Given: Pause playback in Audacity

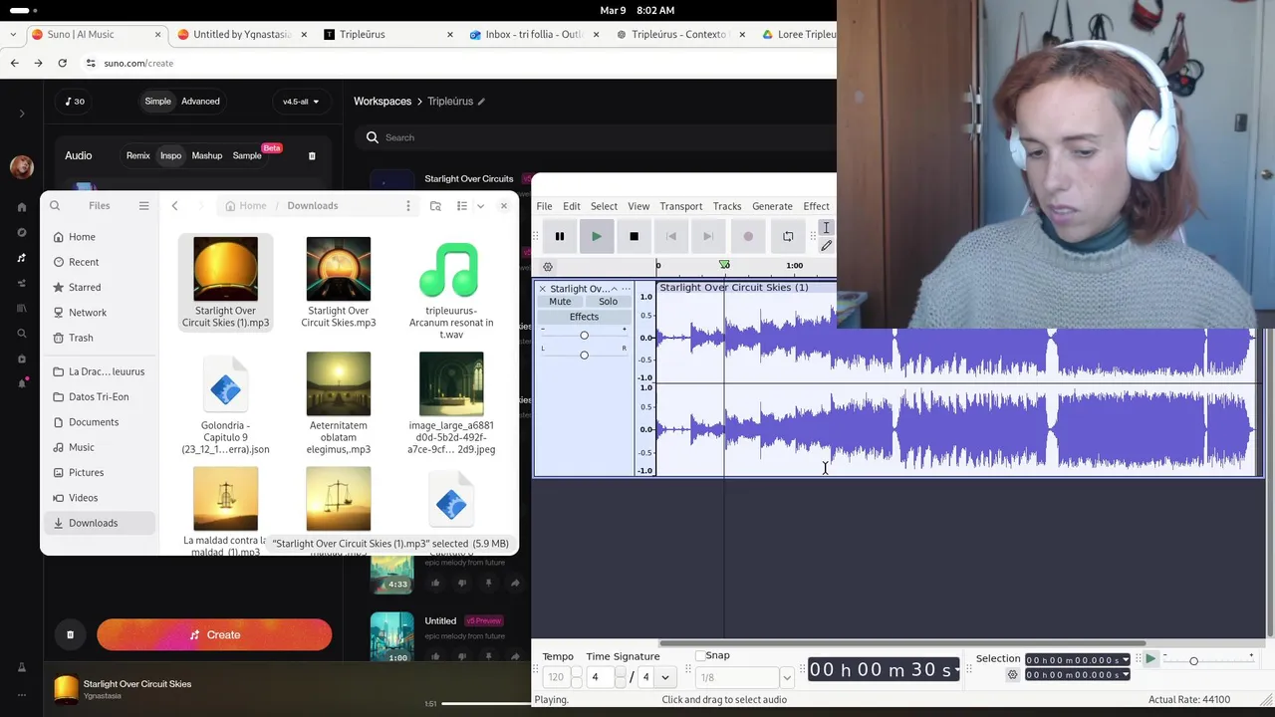Looking at the screenshot, I should [x=560, y=236].
